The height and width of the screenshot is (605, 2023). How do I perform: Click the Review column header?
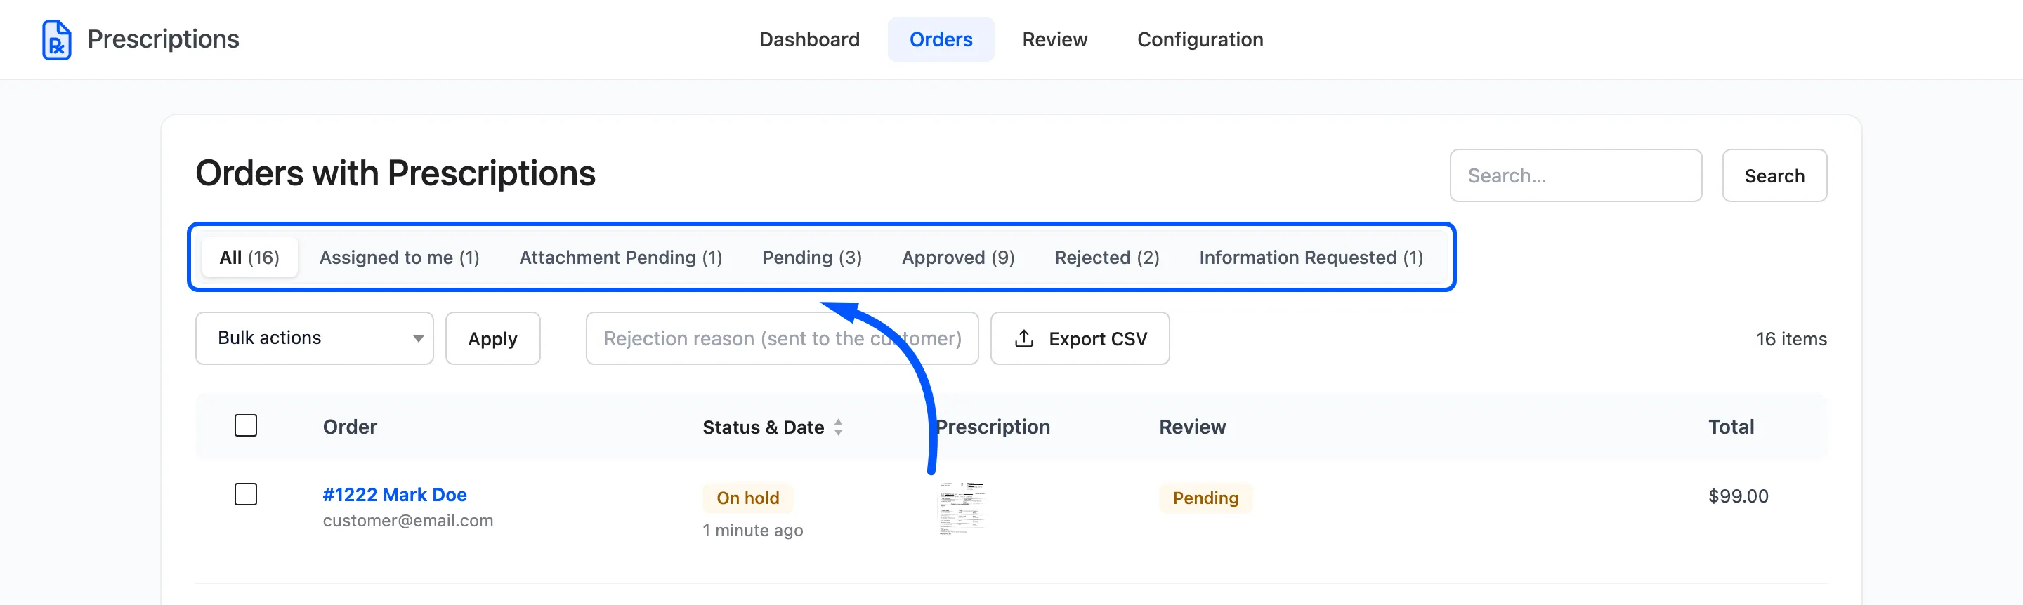click(x=1192, y=427)
